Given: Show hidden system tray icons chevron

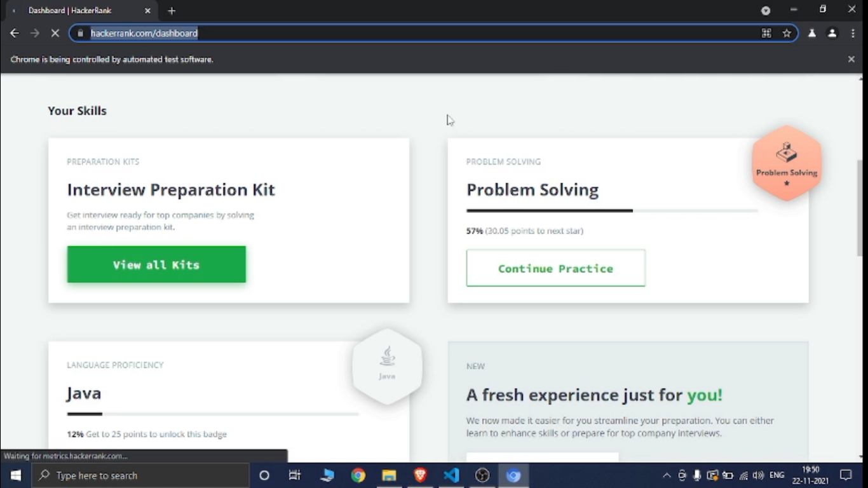Looking at the screenshot, I should click(x=667, y=475).
